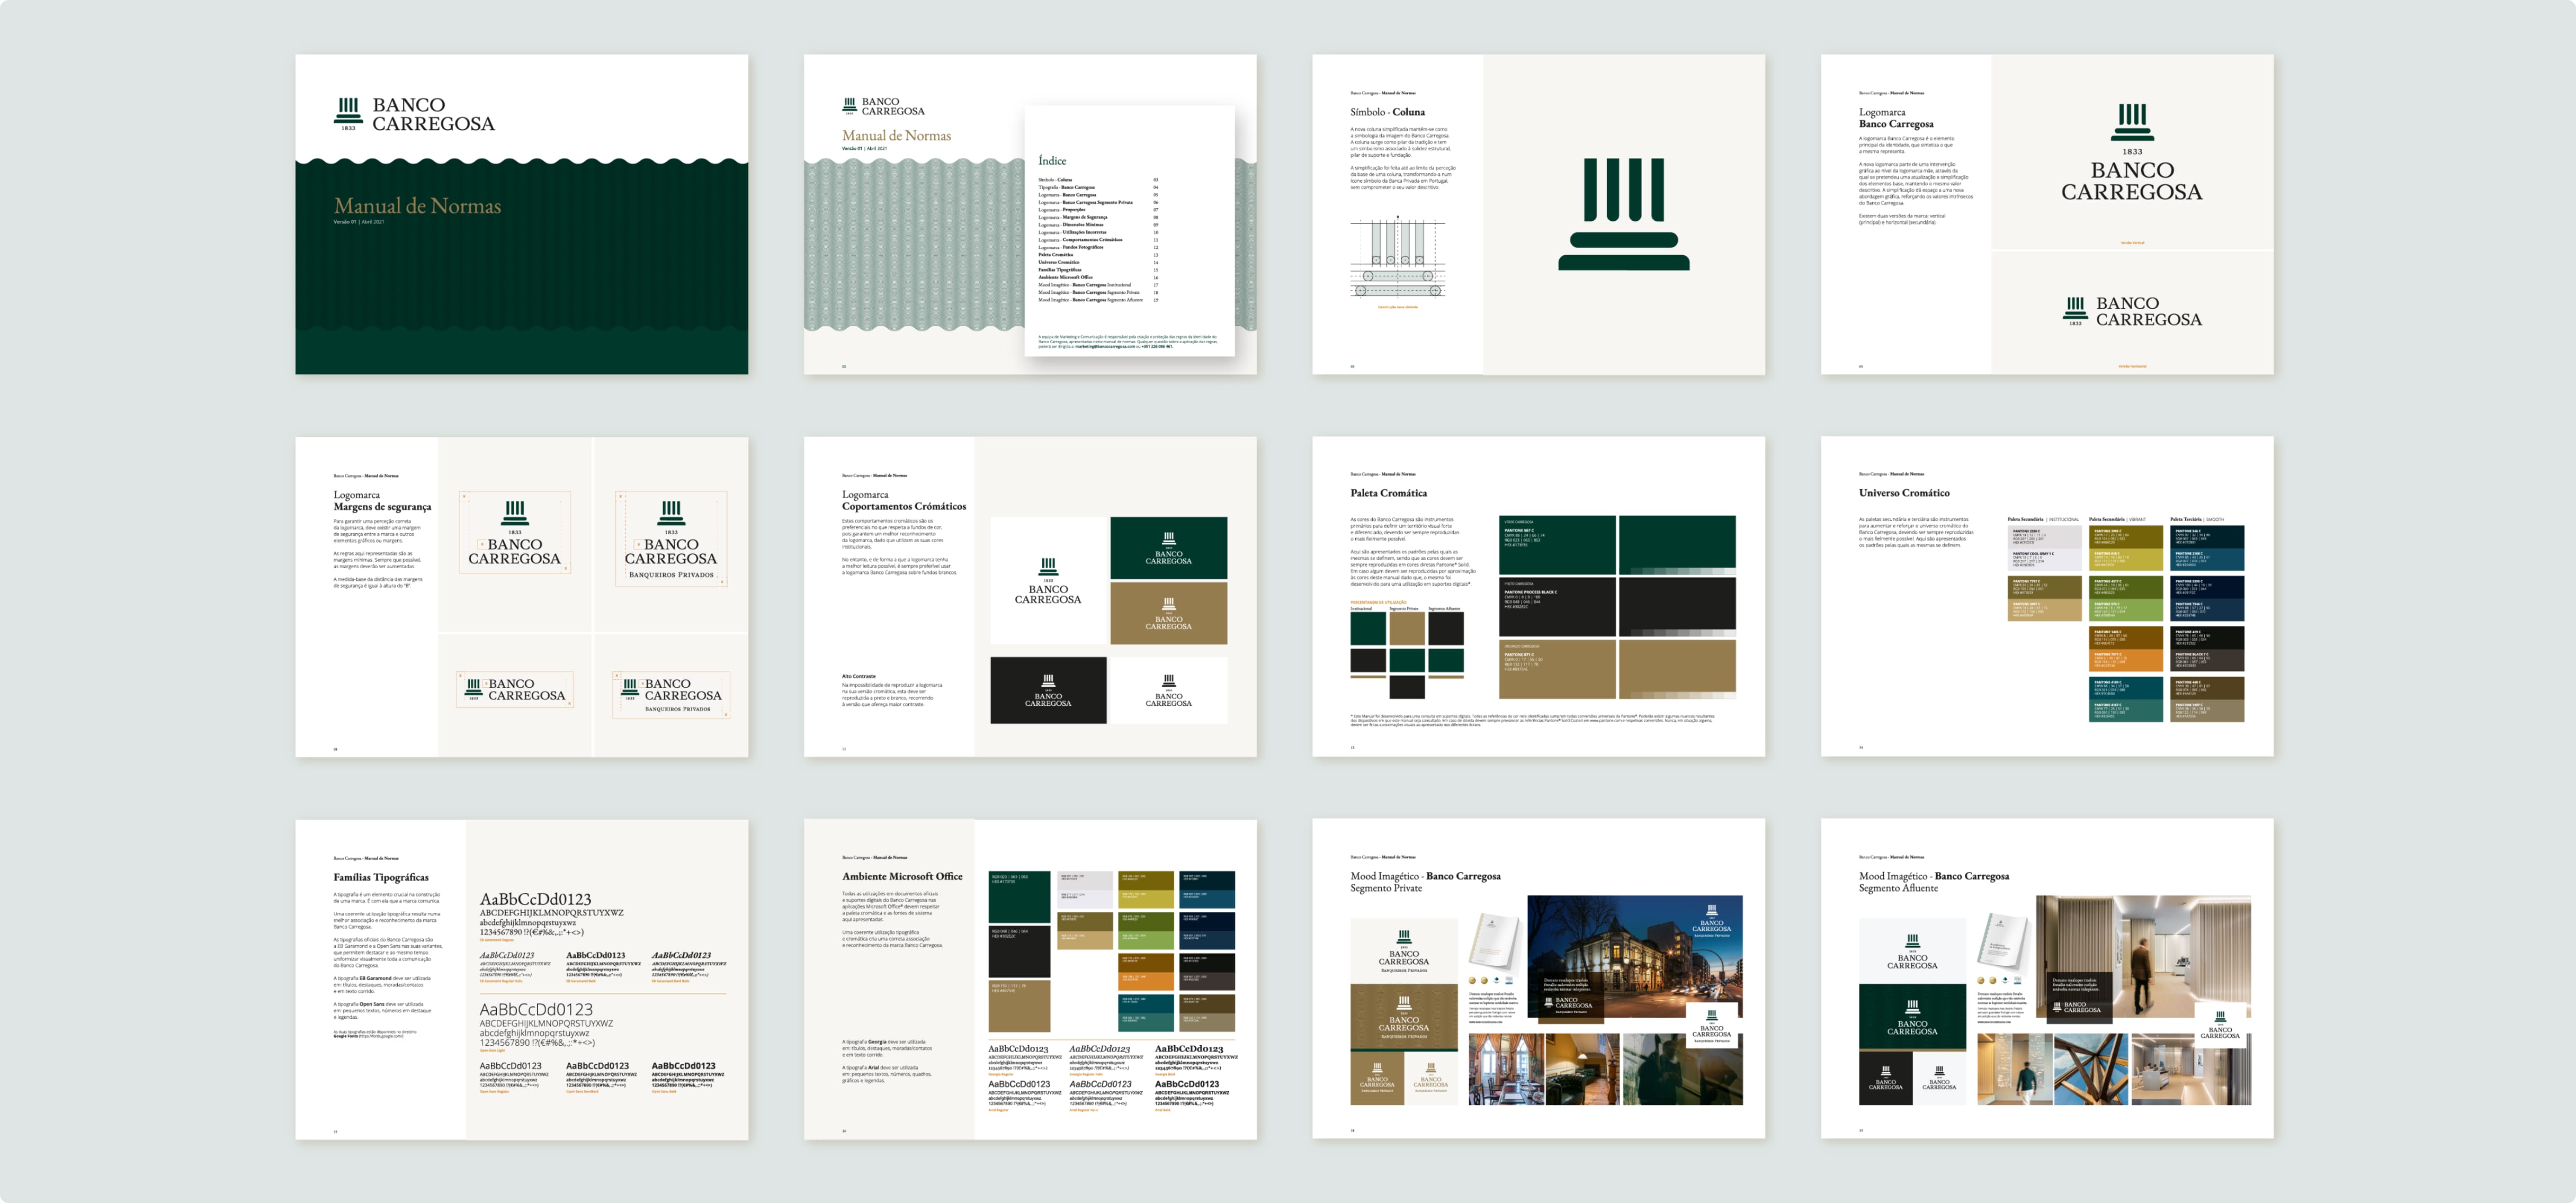Click the logo on the black background tile
Screen dimensions: 2576x1203
1048,690
